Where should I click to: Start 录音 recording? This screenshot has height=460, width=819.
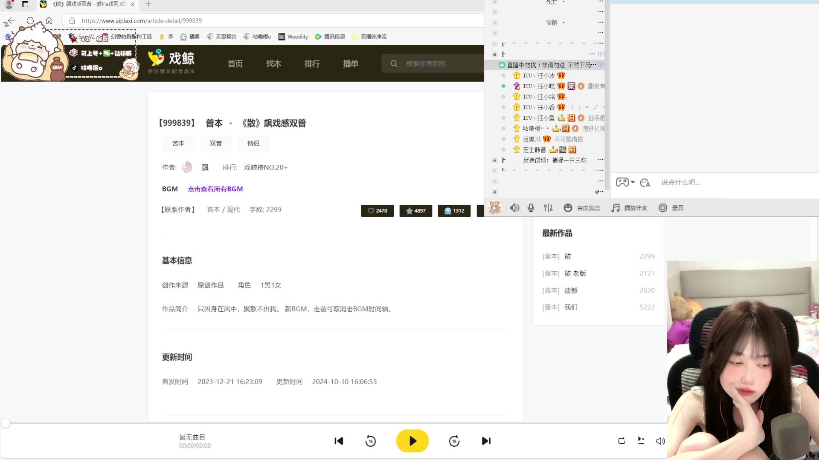tap(671, 208)
